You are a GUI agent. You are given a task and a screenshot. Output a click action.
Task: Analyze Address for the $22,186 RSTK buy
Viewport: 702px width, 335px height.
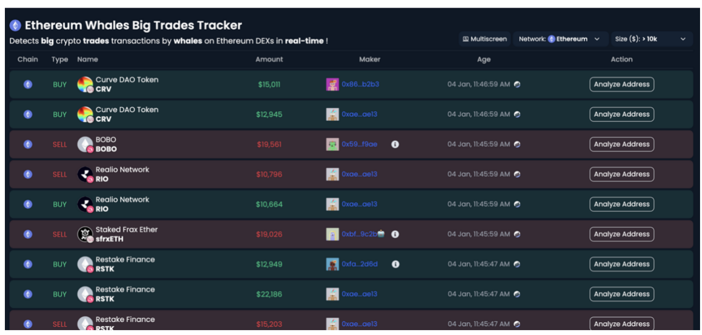pyautogui.click(x=622, y=294)
